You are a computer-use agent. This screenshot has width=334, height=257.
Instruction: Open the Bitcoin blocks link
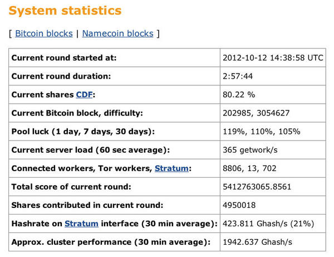tap(44, 33)
